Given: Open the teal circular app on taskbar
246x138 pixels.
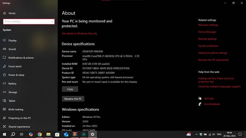Looking at the screenshot, I should 84,134.
